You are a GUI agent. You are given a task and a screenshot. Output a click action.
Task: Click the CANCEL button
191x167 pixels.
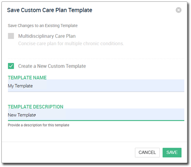click(147, 153)
